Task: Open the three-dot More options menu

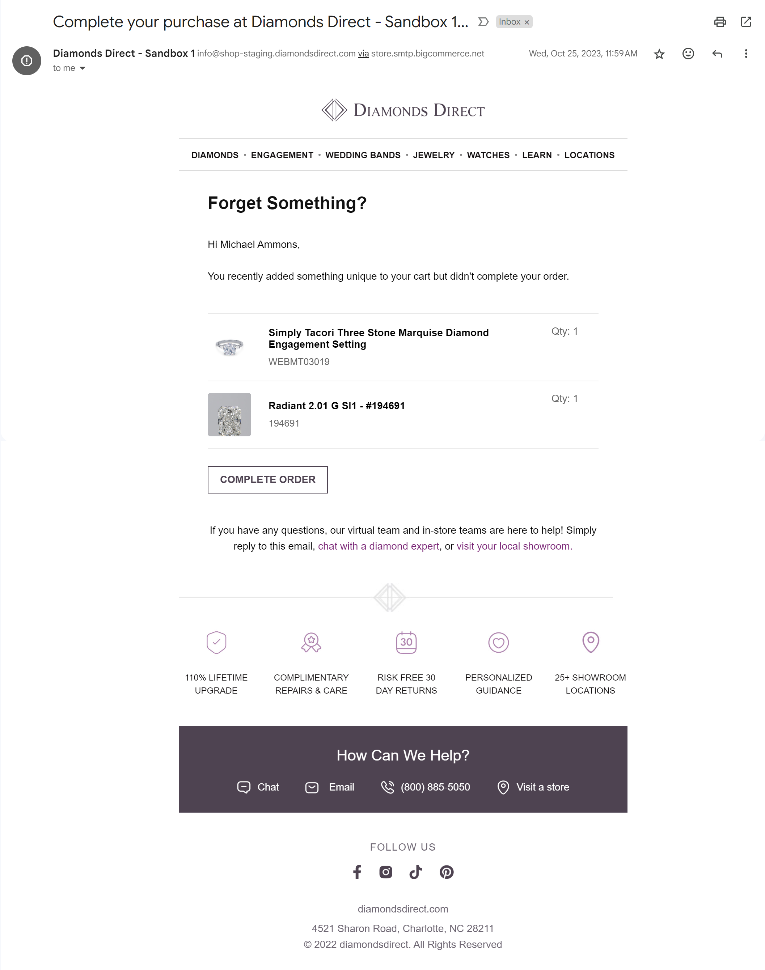Action: [x=746, y=54]
